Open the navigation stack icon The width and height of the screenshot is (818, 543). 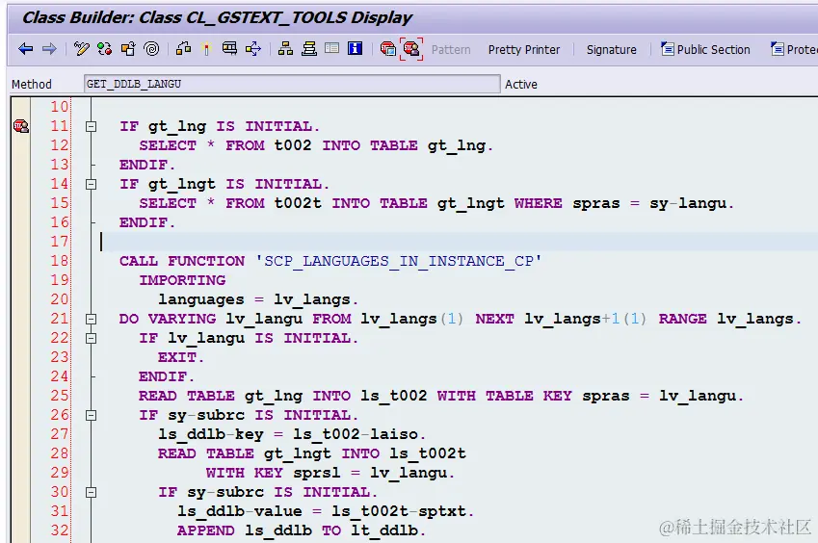(309, 49)
